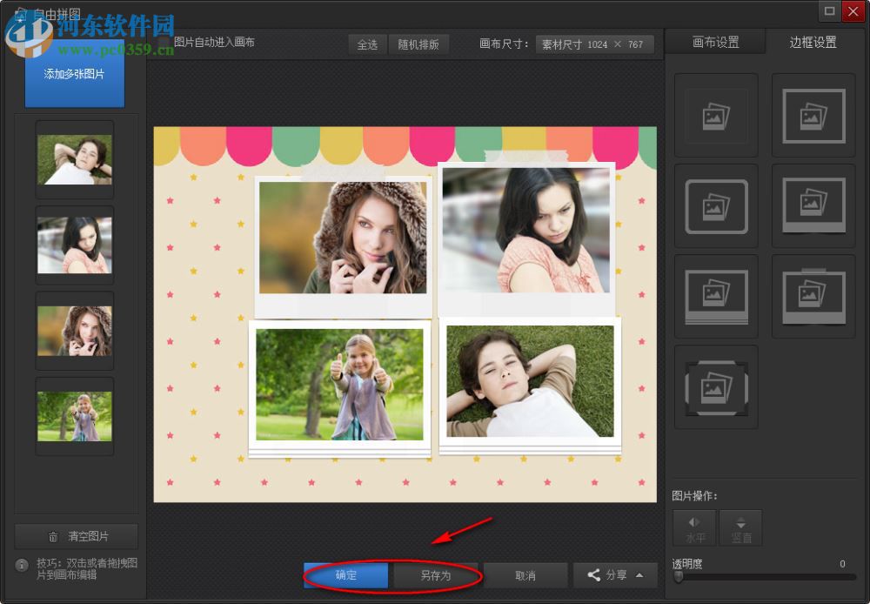Image resolution: width=870 pixels, height=604 pixels.
Task: Flip the image horizontally (水平)
Action: (x=695, y=528)
